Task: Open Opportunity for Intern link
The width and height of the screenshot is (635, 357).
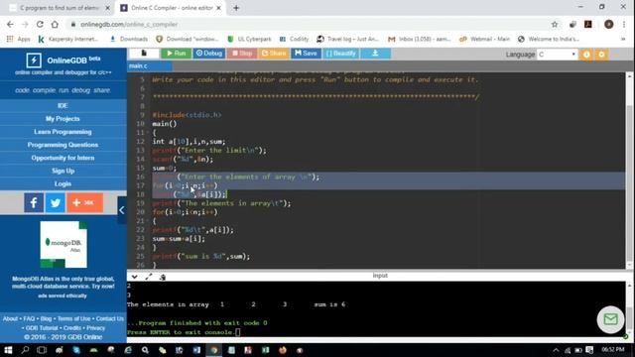Action: coord(63,158)
